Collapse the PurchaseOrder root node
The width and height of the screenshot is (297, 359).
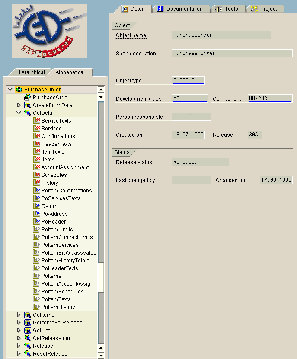[x=10, y=90]
